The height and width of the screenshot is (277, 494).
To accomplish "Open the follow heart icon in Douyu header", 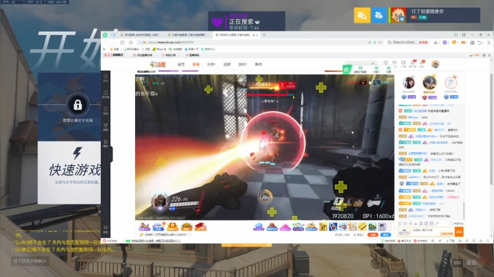I will coord(395,62).
